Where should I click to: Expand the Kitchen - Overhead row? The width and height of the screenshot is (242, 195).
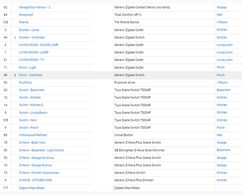(15, 37)
